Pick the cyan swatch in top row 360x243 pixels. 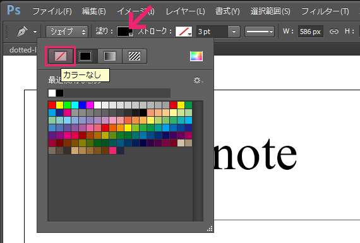click(75, 105)
